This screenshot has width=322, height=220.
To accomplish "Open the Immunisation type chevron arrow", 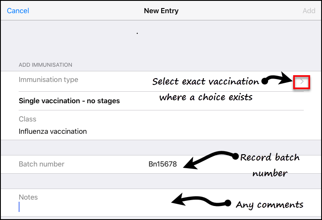I will (302, 82).
